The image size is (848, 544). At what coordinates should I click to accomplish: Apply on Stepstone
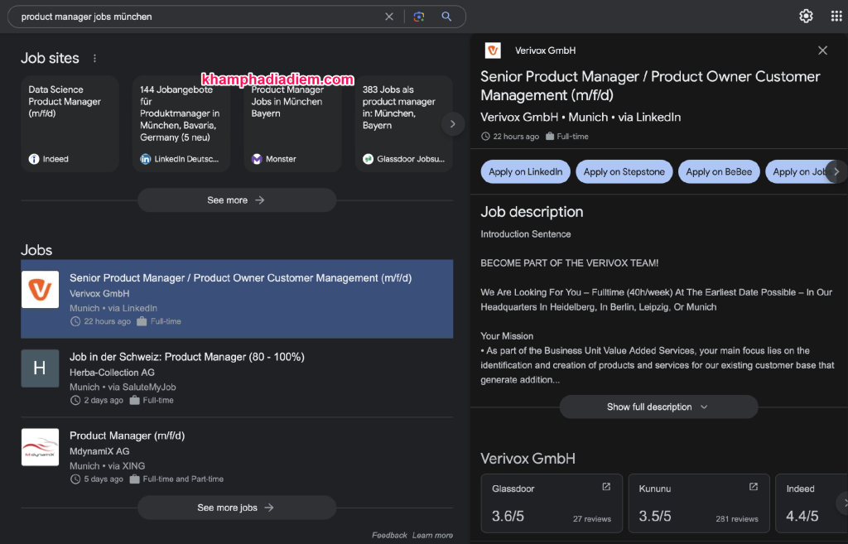(624, 171)
